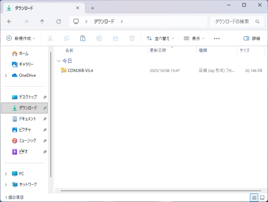The width and height of the screenshot is (268, 202).
Task: Click the Copy icon in toolbar
Action: point(66,38)
